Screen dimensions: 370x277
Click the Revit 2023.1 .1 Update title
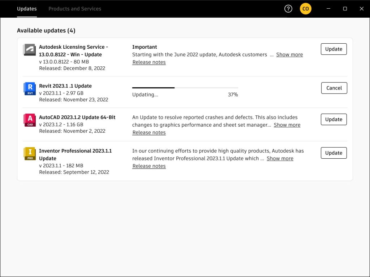65,86
